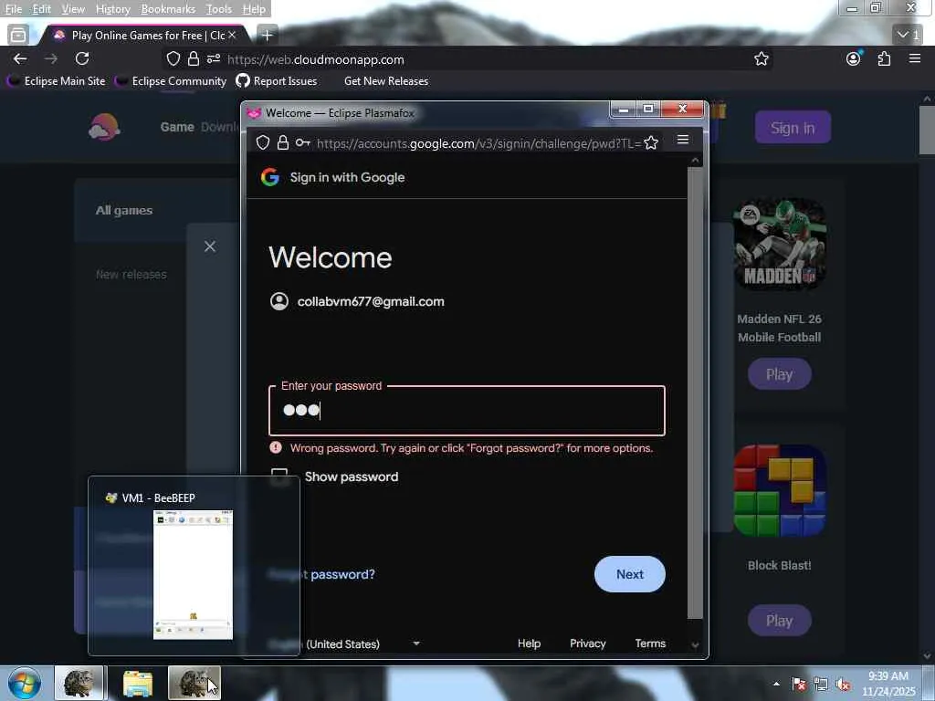Open the extensions puzzle icon

click(884, 58)
